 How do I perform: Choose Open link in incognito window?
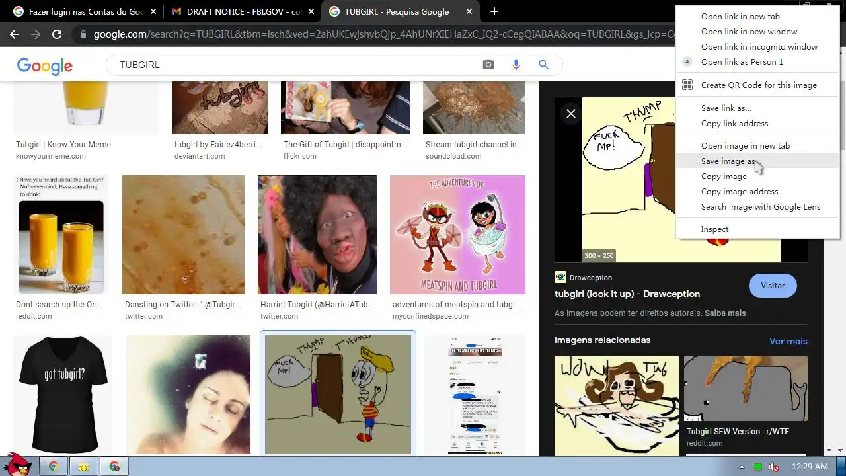758,46
